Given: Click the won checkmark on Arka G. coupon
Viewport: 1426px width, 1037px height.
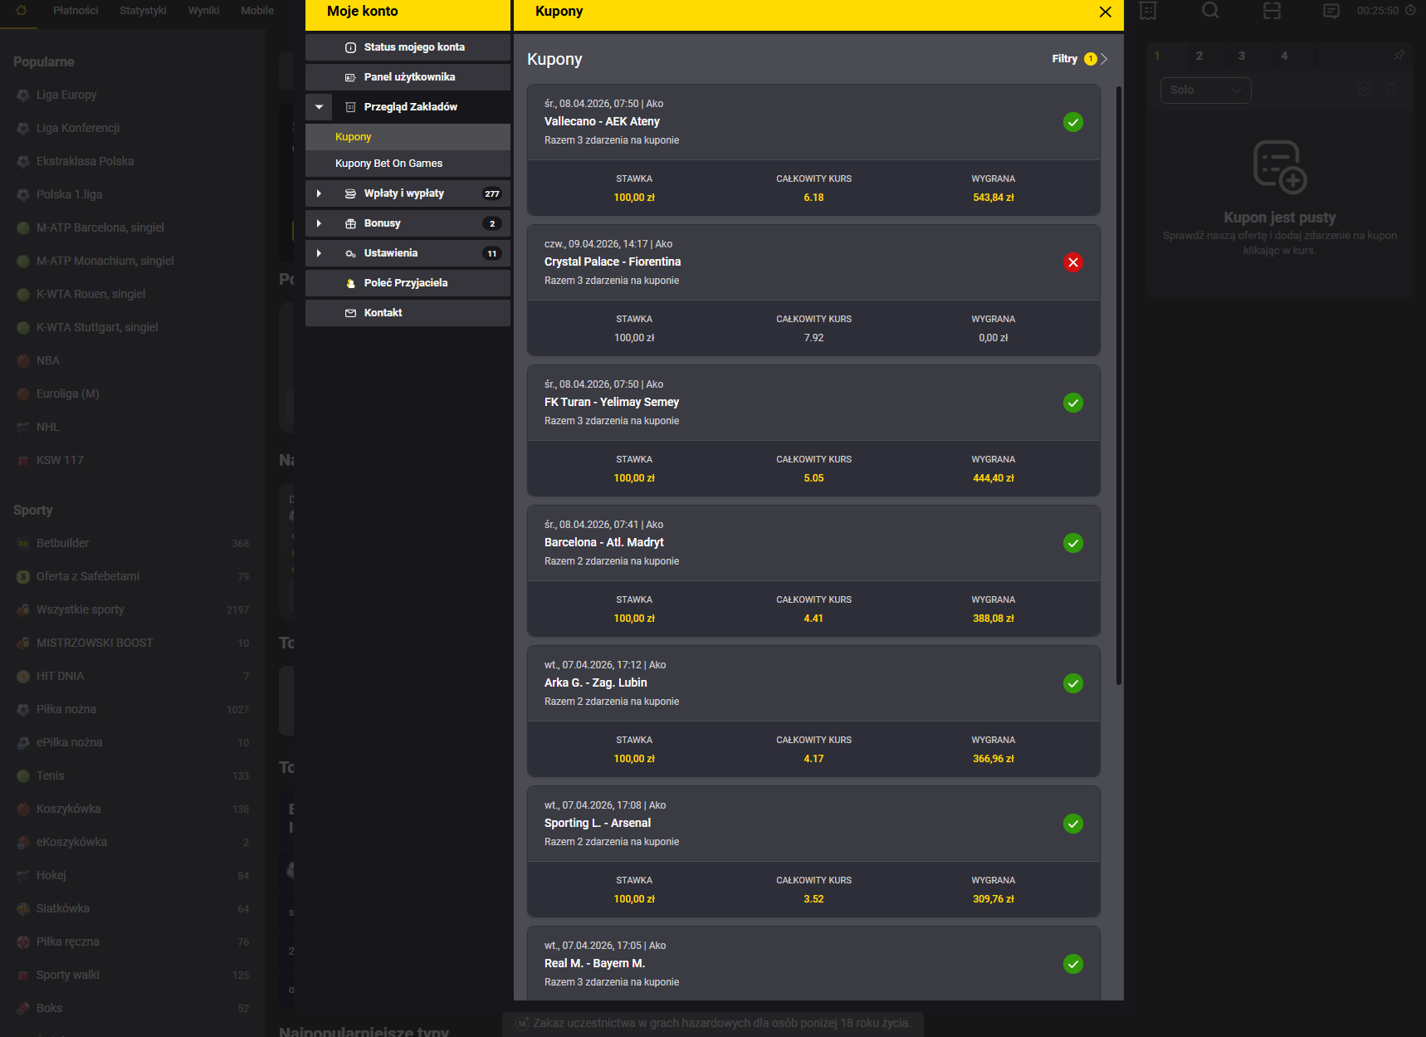Looking at the screenshot, I should point(1073,683).
